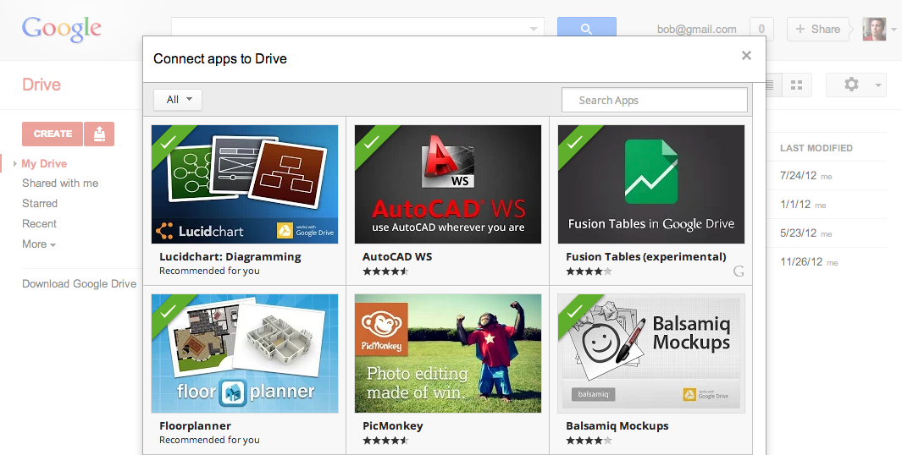Select the row modified 7/24/12
Image resolution: width=902 pixels, height=455 pixels.
tap(827, 176)
